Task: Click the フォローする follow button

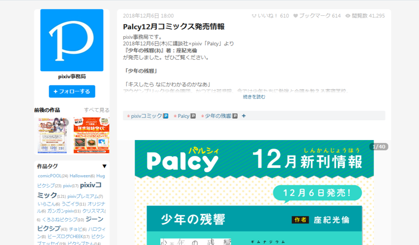Action: (72, 92)
